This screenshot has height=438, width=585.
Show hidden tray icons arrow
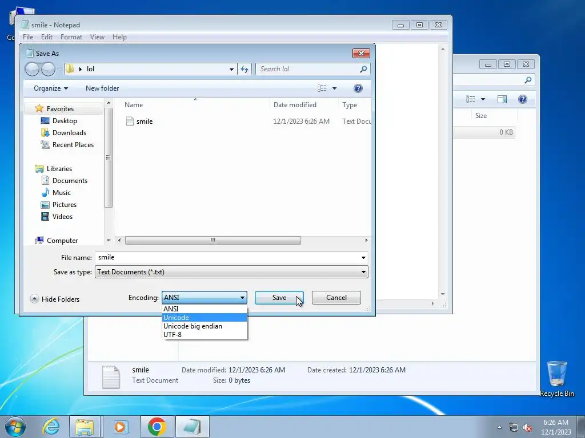499,428
